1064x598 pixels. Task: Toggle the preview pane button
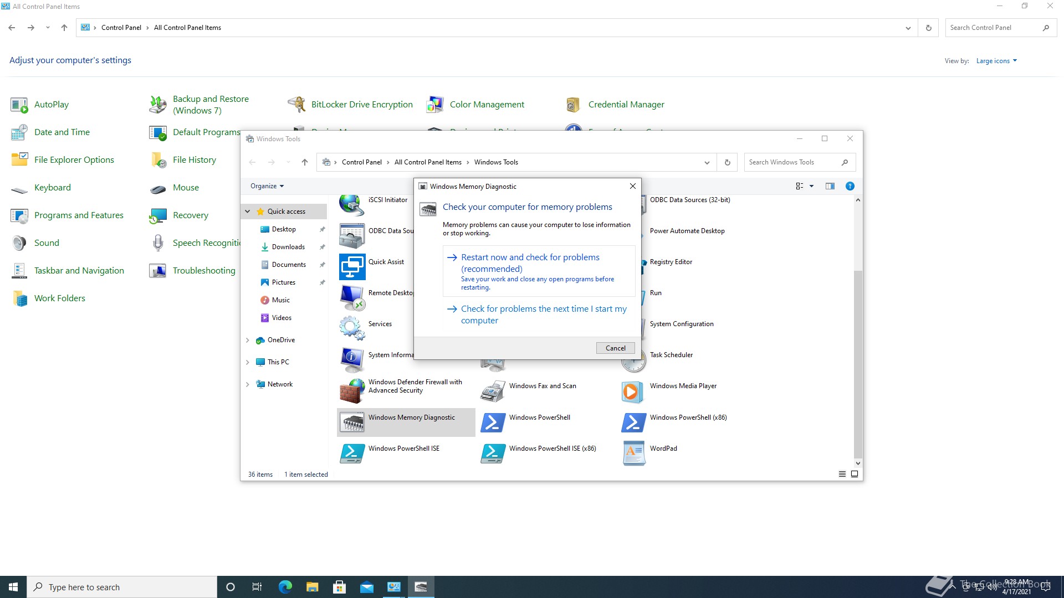pyautogui.click(x=830, y=186)
